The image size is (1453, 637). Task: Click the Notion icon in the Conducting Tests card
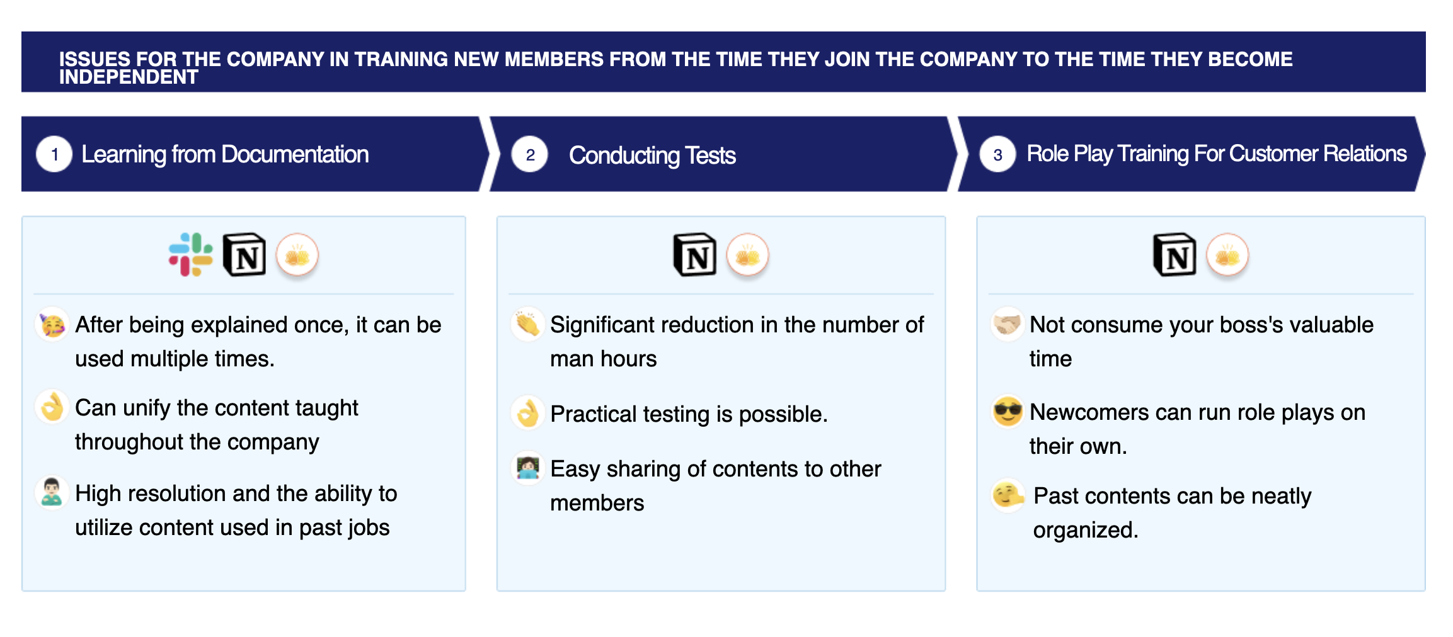695,255
